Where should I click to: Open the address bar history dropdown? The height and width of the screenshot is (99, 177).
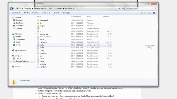pyautogui.click(x=120, y=9)
